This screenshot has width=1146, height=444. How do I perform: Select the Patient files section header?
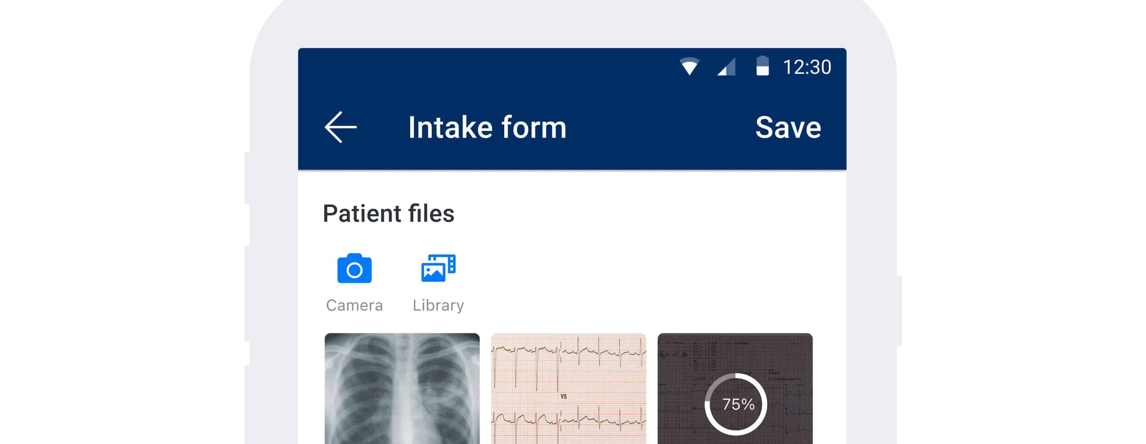pyautogui.click(x=389, y=213)
